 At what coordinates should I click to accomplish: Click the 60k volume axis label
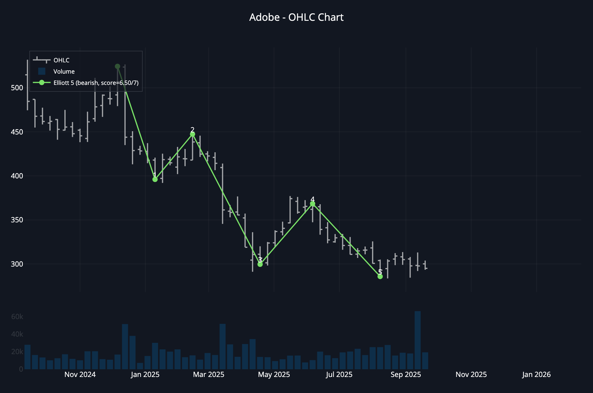17,317
